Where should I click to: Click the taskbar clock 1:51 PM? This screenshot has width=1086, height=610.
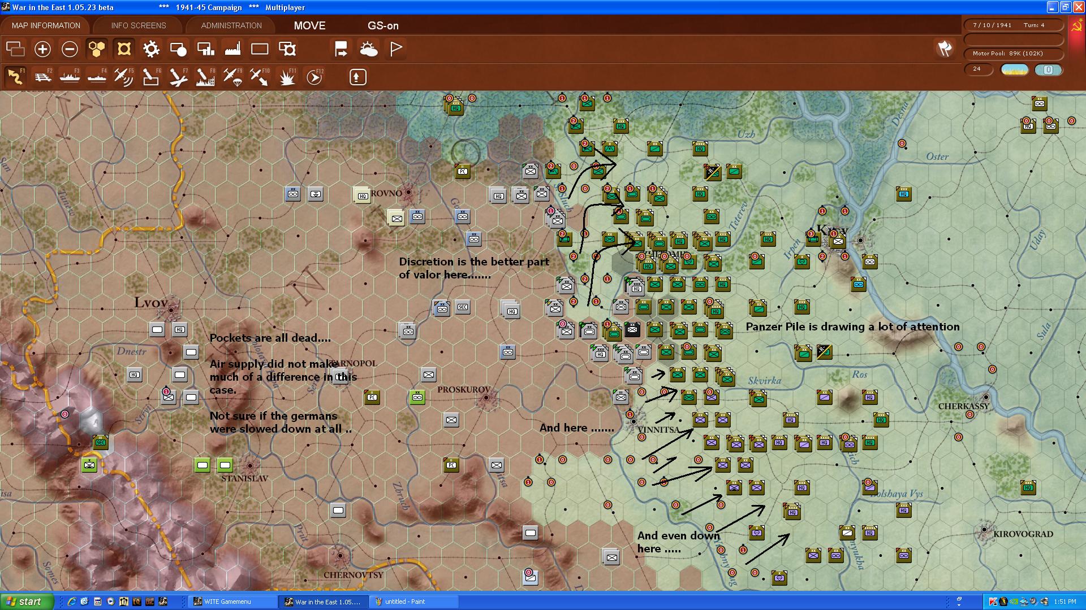click(1065, 602)
